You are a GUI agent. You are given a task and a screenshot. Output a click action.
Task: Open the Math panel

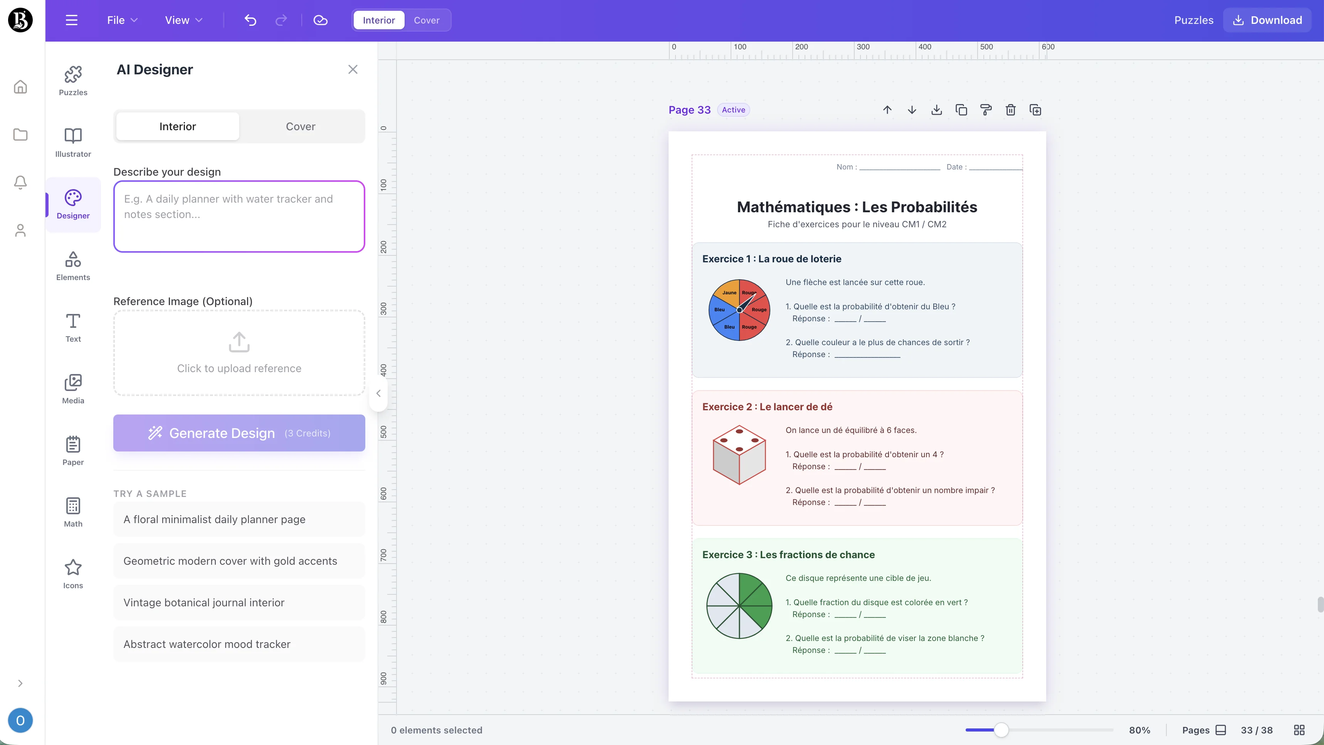pyautogui.click(x=73, y=513)
